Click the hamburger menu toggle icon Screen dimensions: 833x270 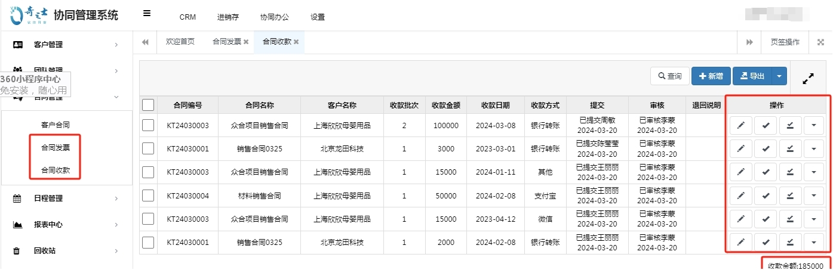click(147, 14)
